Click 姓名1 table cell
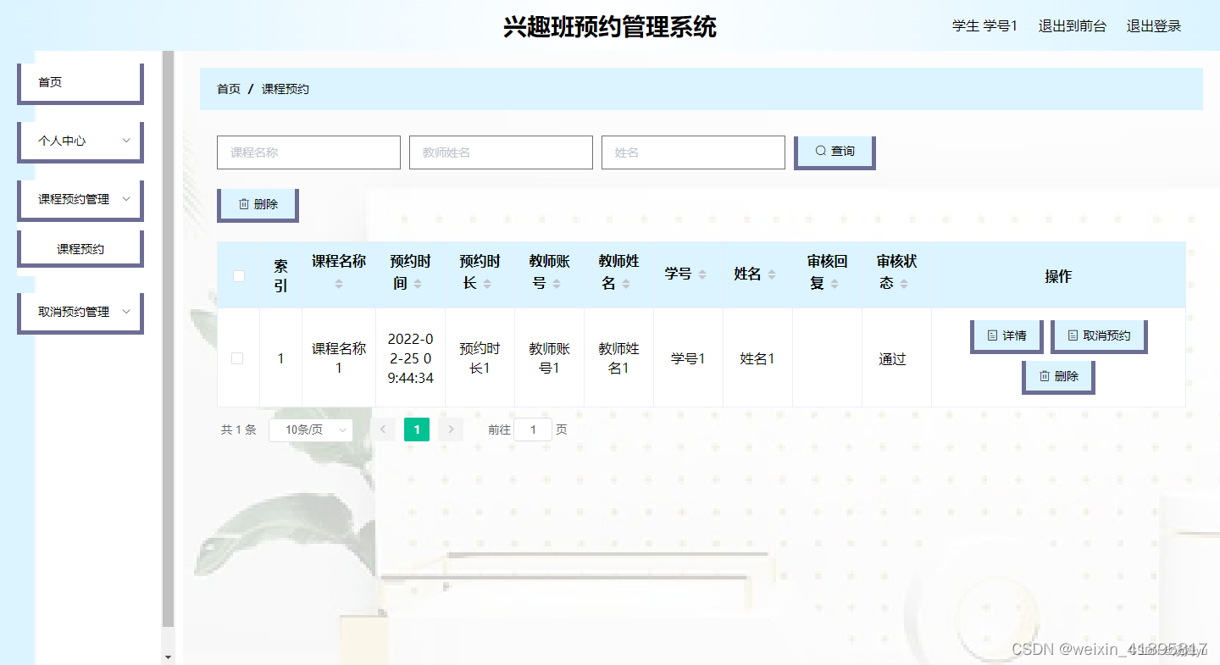The image size is (1220, 665). [757, 358]
